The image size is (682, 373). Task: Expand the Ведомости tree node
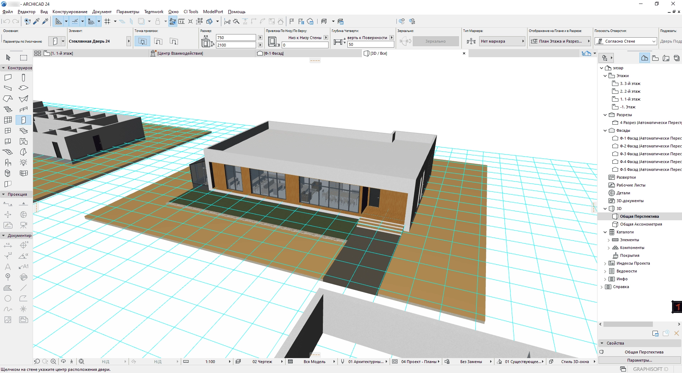[x=605, y=271]
